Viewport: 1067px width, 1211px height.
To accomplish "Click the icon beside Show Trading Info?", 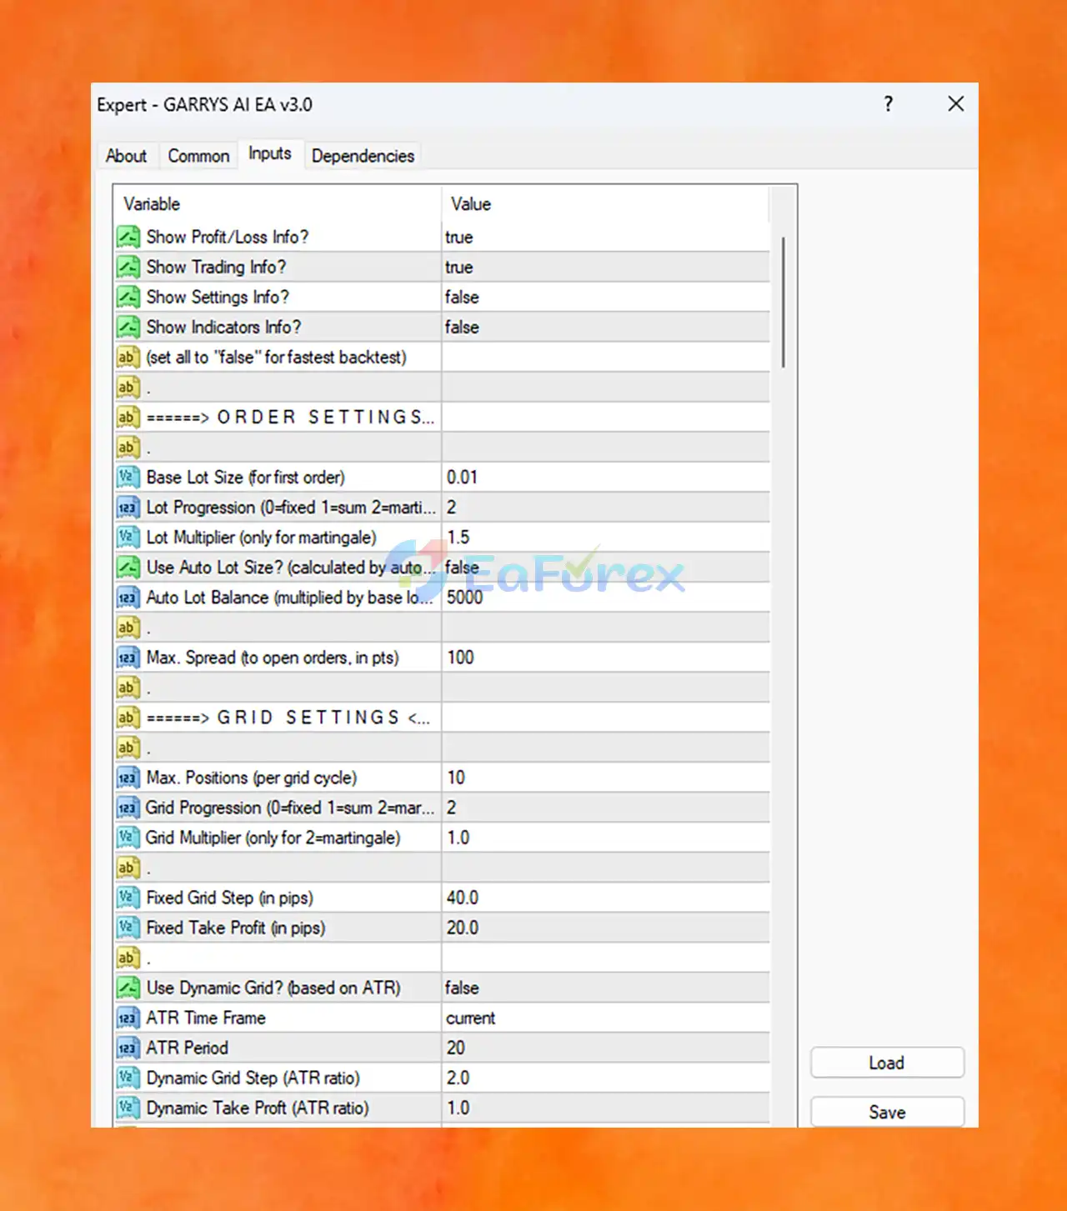I will click(x=128, y=267).
